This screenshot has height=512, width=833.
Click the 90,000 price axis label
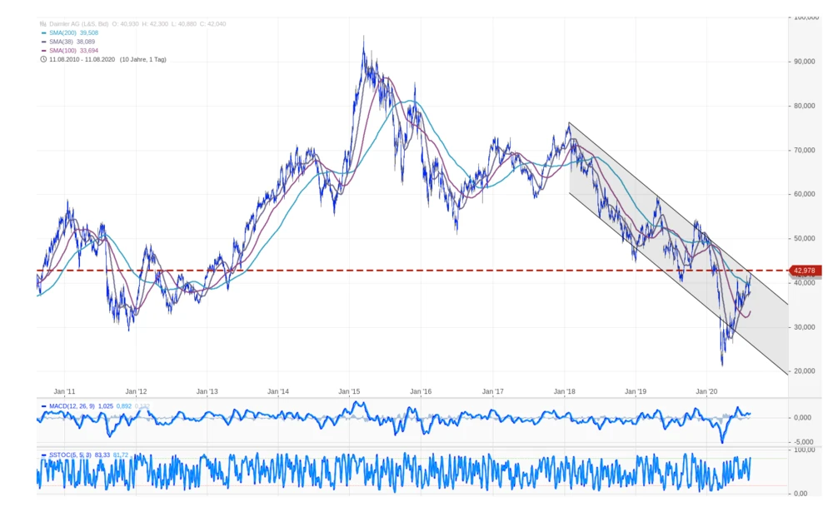(x=805, y=62)
